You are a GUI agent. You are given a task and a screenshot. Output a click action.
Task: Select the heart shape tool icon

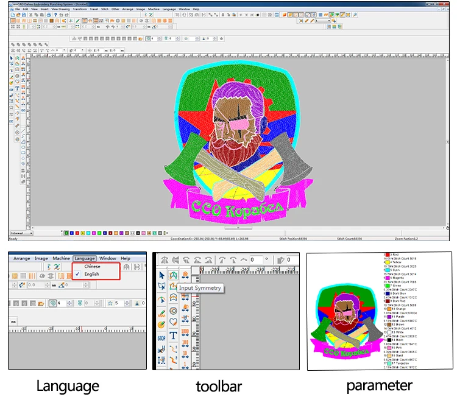(x=173, y=320)
